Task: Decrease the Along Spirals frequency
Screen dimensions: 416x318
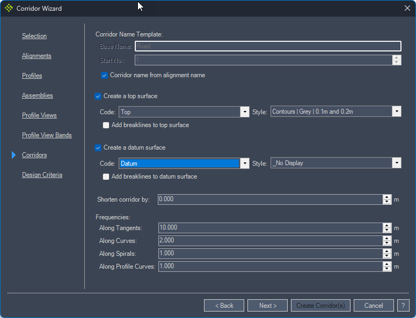Action: [387, 256]
